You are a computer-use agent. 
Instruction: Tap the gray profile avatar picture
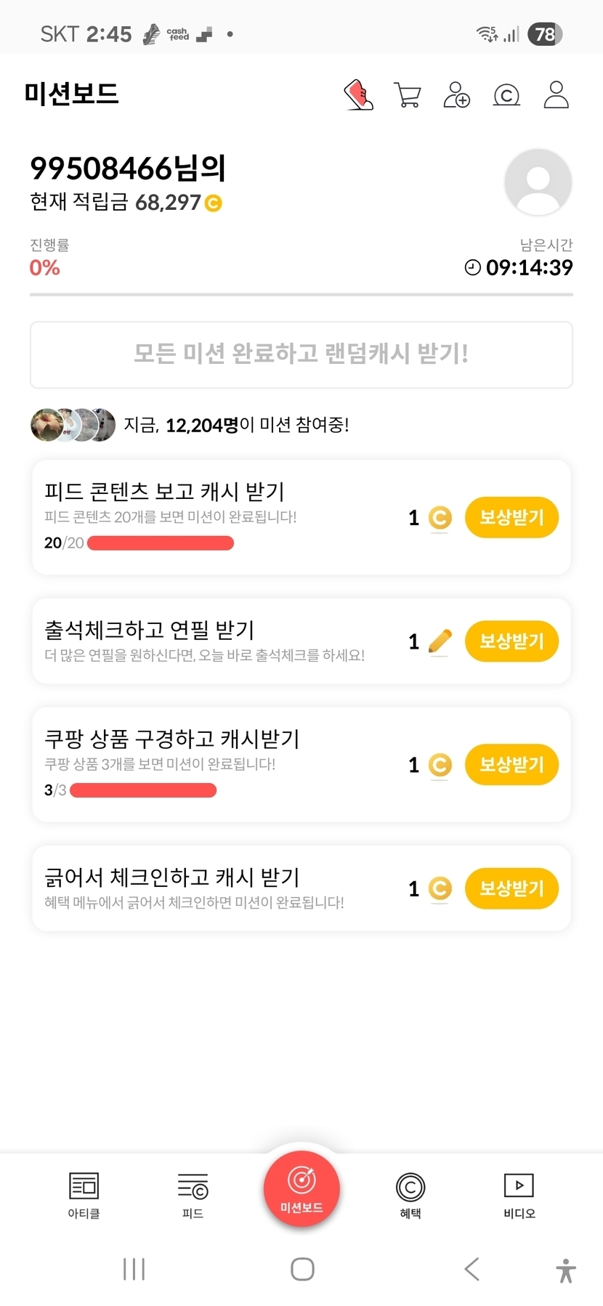538,182
